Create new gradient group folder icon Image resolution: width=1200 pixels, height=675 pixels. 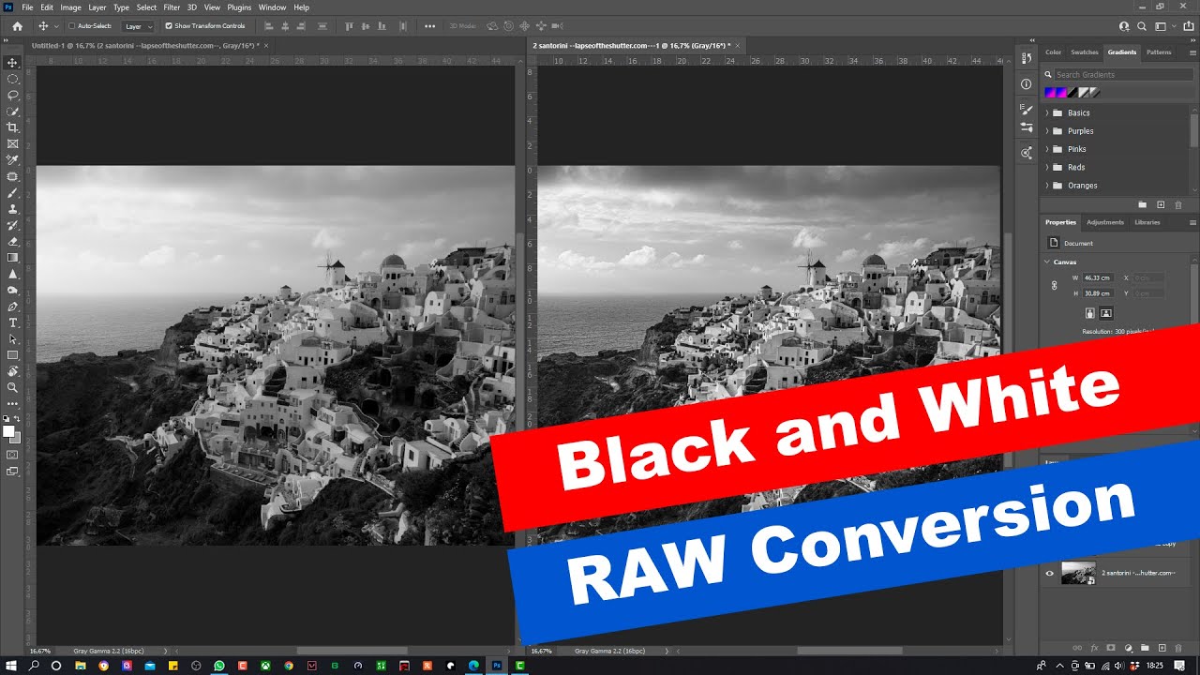click(x=1142, y=204)
